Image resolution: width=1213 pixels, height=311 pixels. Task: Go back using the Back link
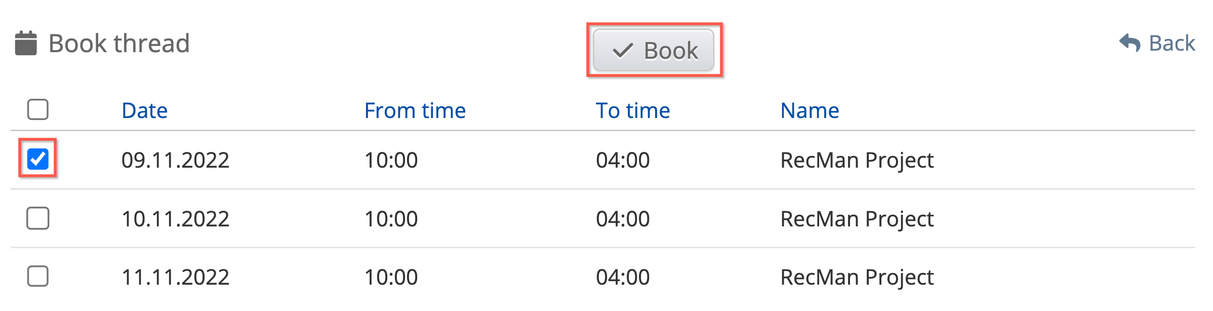(x=1171, y=43)
